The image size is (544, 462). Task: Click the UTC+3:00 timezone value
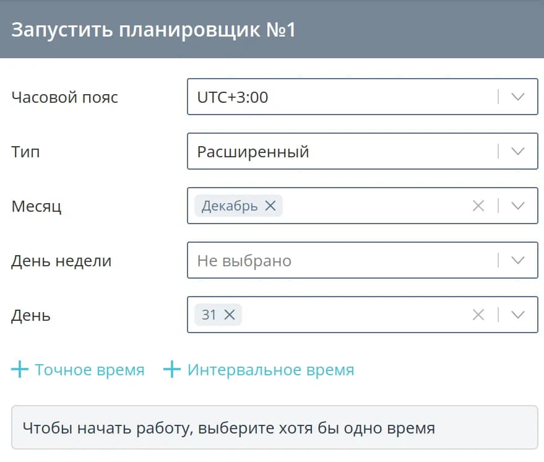point(233,97)
